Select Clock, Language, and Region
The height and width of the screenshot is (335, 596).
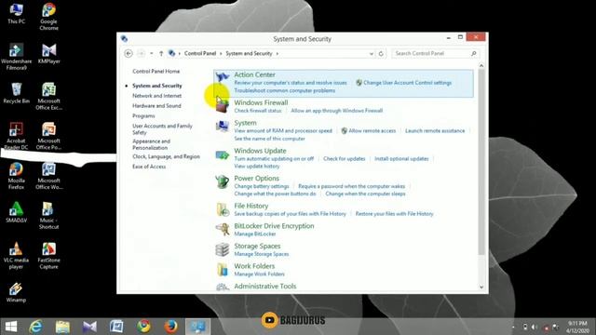click(x=166, y=156)
